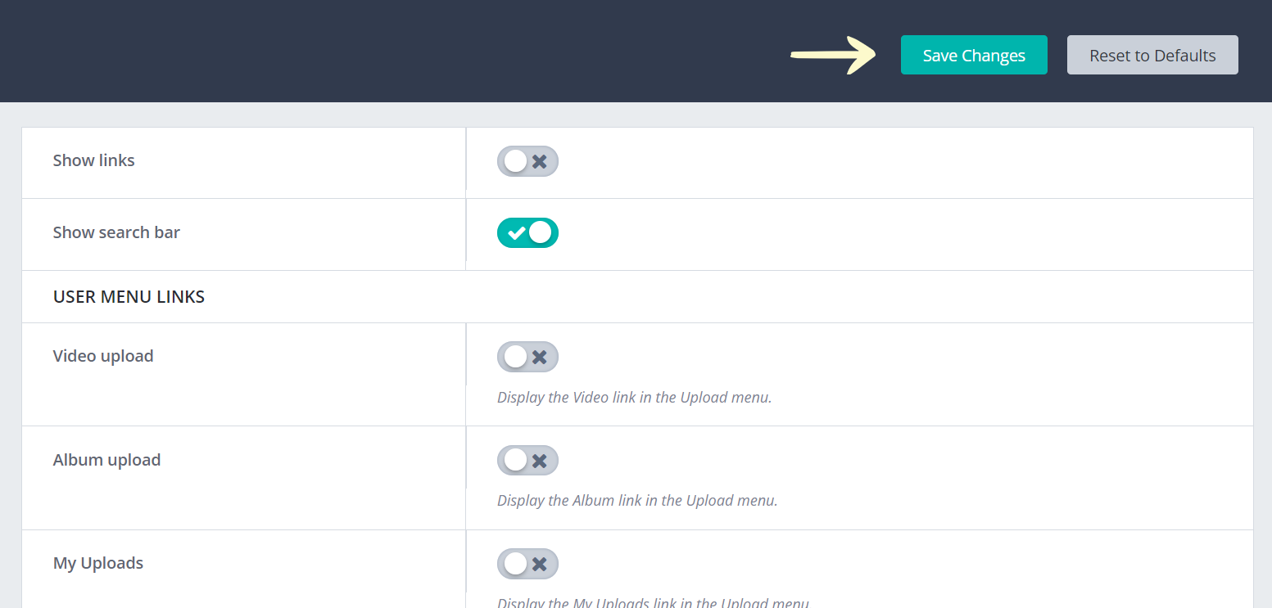This screenshot has width=1272, height=608.
Task: Disable the Show search bar toggle
Action: point(527,233)
